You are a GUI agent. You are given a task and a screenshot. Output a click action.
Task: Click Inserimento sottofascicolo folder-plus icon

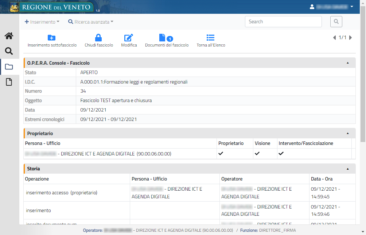coord(52,38)
